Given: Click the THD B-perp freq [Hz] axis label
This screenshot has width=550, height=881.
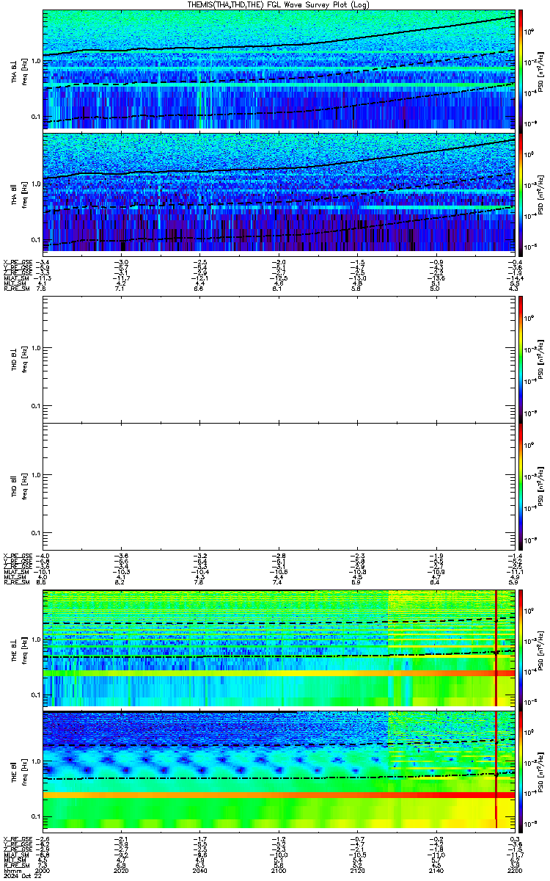Looking at the screenshot, I should pyautogui.click(x=23, y=359).
